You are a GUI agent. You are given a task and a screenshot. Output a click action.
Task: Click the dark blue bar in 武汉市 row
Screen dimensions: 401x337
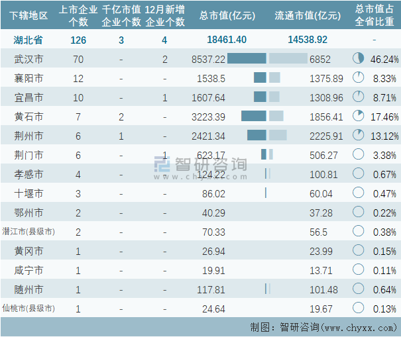click(246, 59)
